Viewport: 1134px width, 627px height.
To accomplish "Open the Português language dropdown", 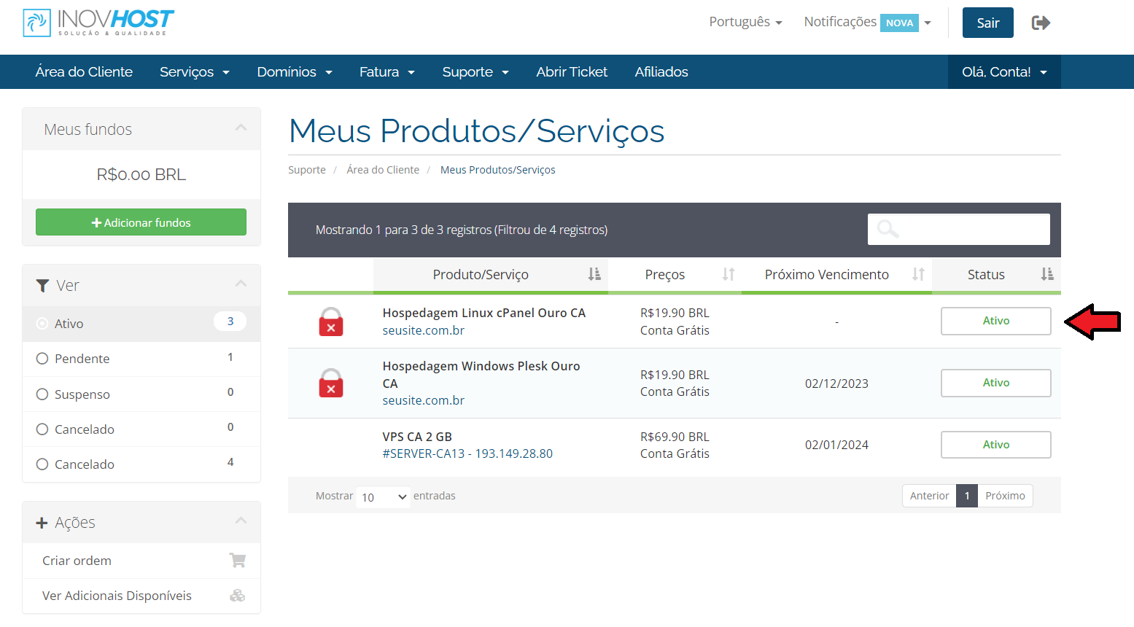I will 745,22.
